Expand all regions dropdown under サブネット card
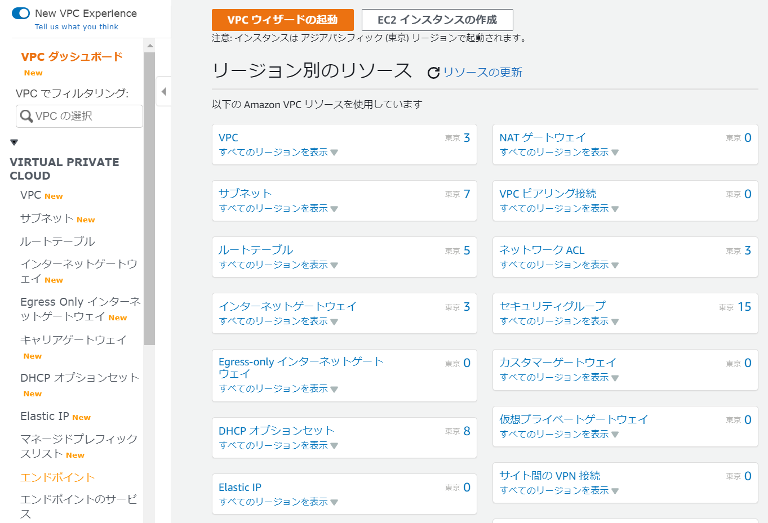This screenshot has height=523, width=768. click(x=278, y=208)
